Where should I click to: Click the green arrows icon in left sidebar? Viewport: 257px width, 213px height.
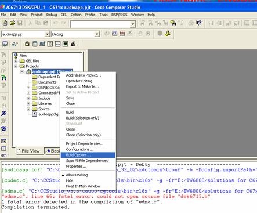coord(4,78)
